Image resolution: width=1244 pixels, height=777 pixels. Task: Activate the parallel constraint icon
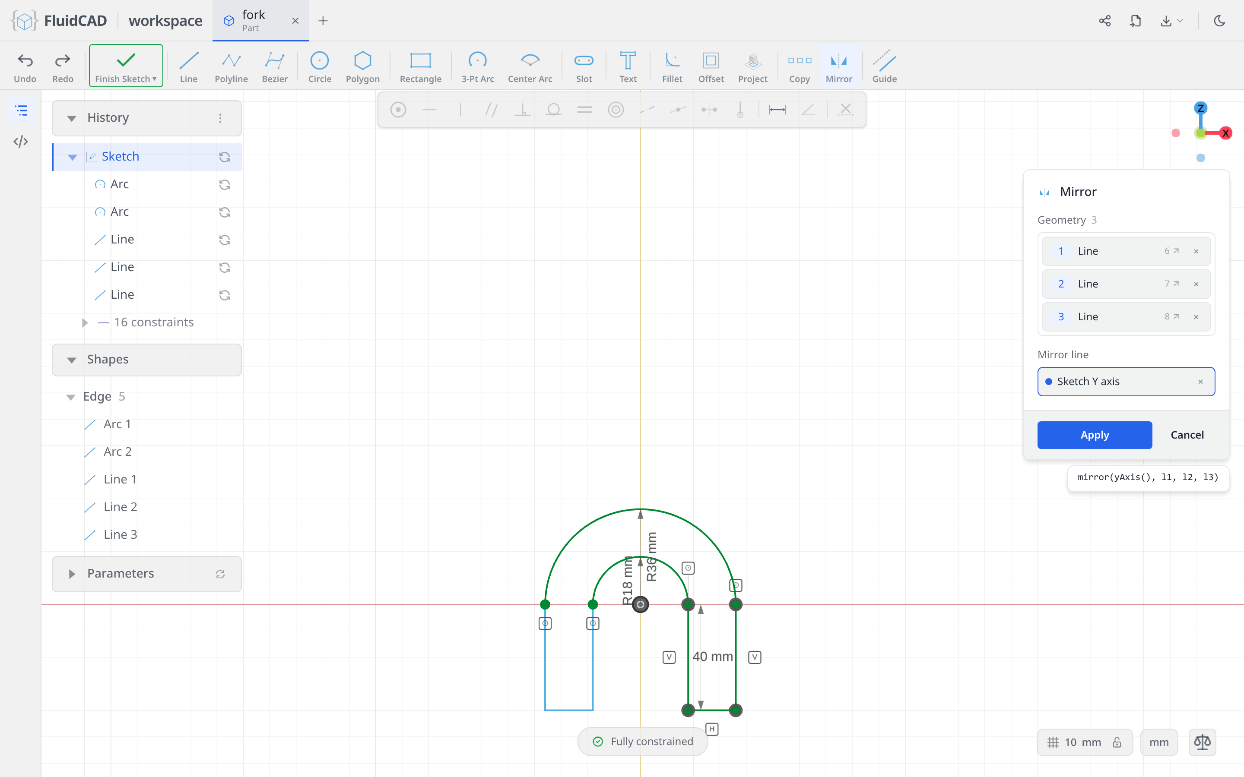click(x=492, y=110)
